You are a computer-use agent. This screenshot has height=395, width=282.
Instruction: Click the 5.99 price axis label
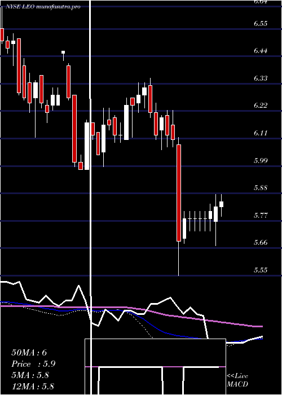(261, 160)
